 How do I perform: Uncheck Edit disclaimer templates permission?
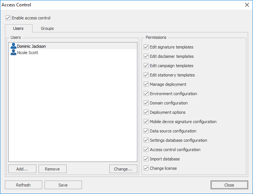pos(146,56)
